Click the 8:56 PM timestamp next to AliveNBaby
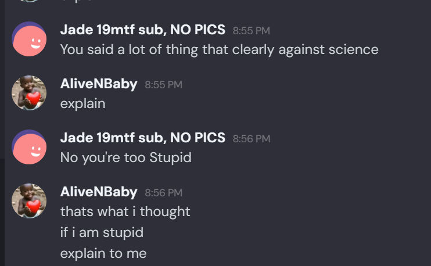Image resolution: width=431 pixels, height=266 pixels. coord(163,193)
